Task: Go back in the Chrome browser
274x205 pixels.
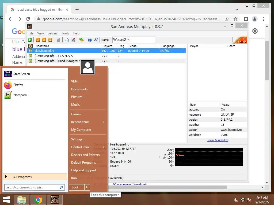Action: point(11,19)
